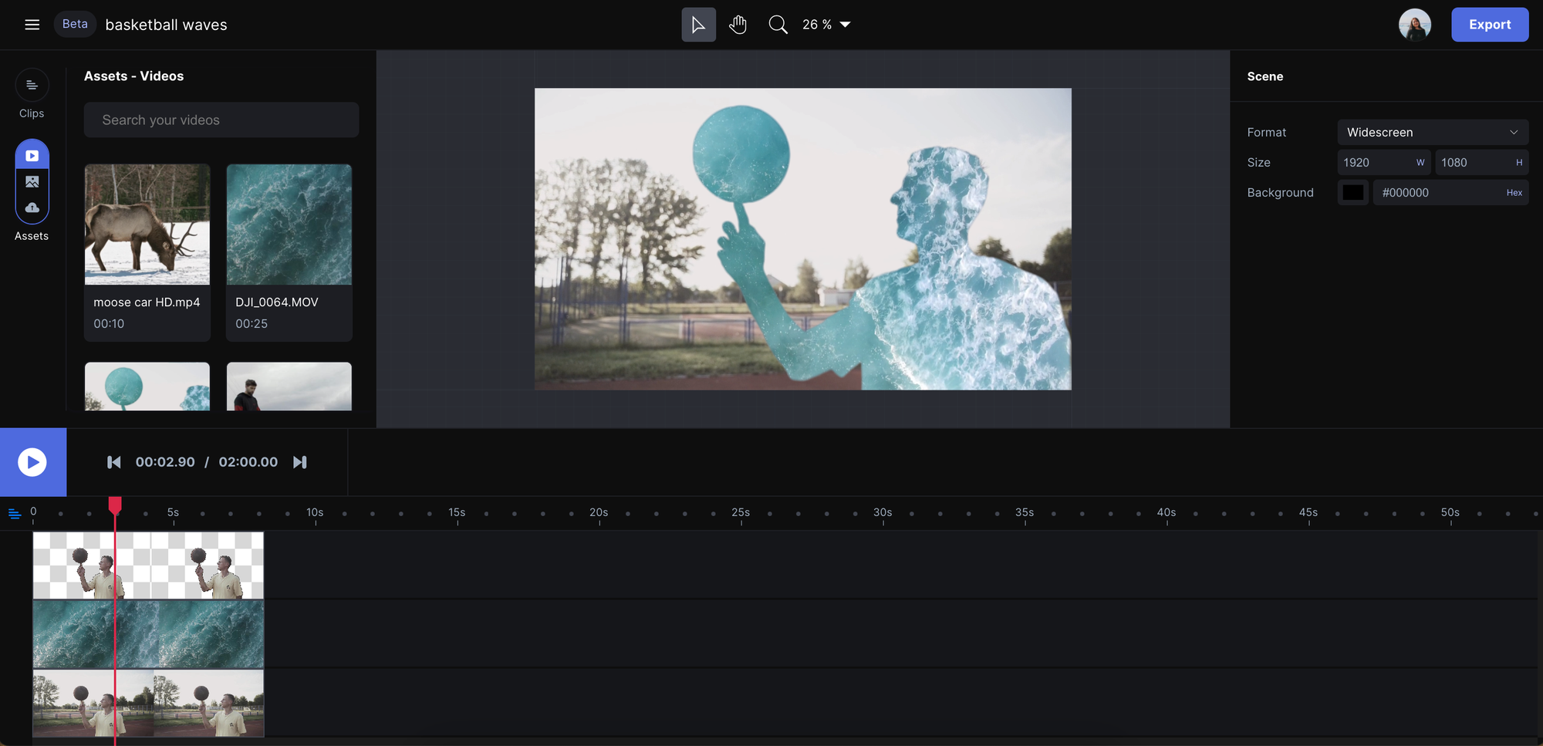Click the black background color swatch
Viewport: 1543px width, 746px height.
1352,193
